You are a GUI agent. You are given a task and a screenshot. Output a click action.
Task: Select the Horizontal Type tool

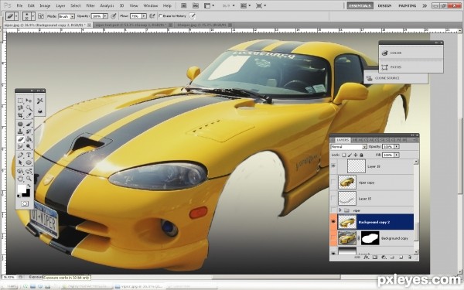click(x=29, y=155)
